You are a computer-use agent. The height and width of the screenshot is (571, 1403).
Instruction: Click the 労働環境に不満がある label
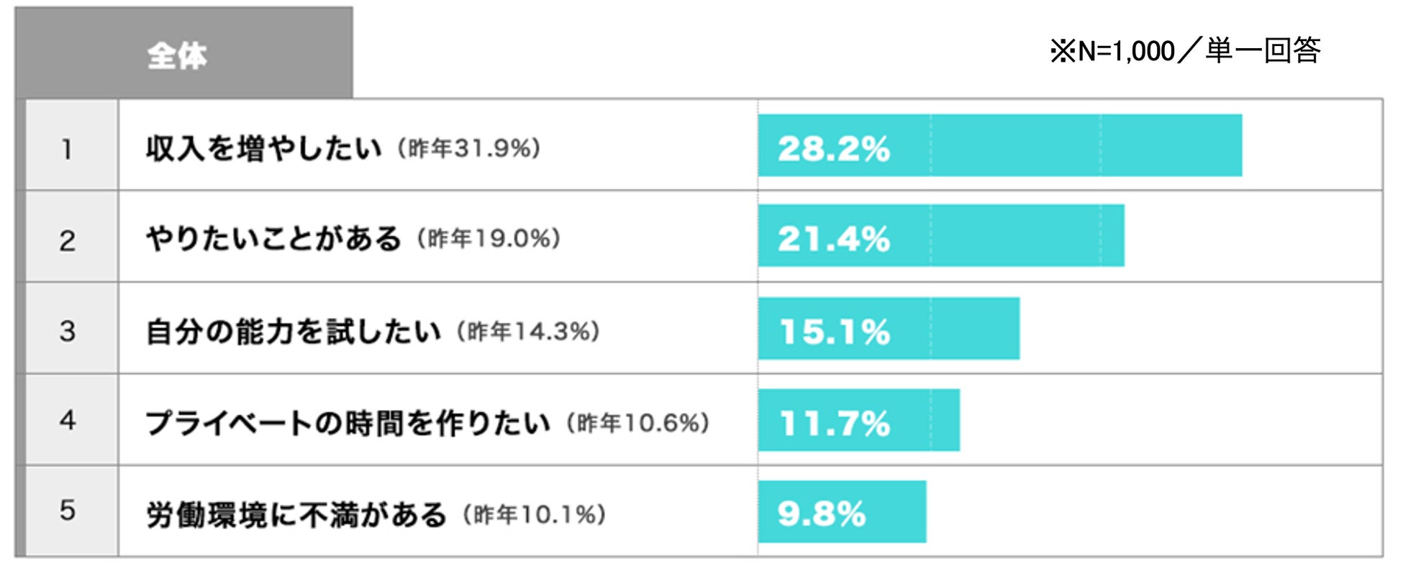click(x=296, y=515)
